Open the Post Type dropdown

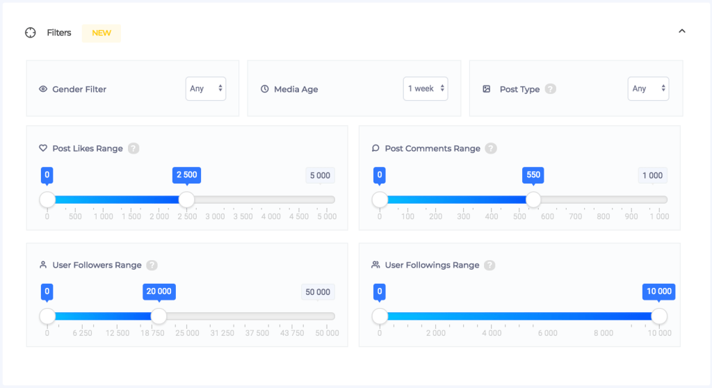[648, 88]
